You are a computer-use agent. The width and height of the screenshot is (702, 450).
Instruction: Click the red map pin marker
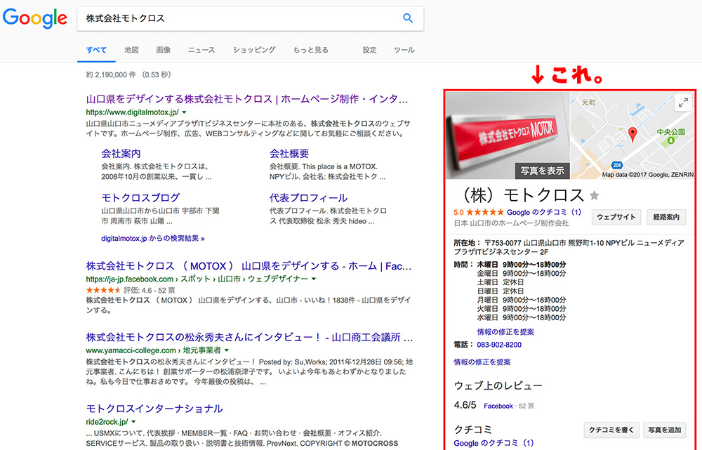click(633, 134)
